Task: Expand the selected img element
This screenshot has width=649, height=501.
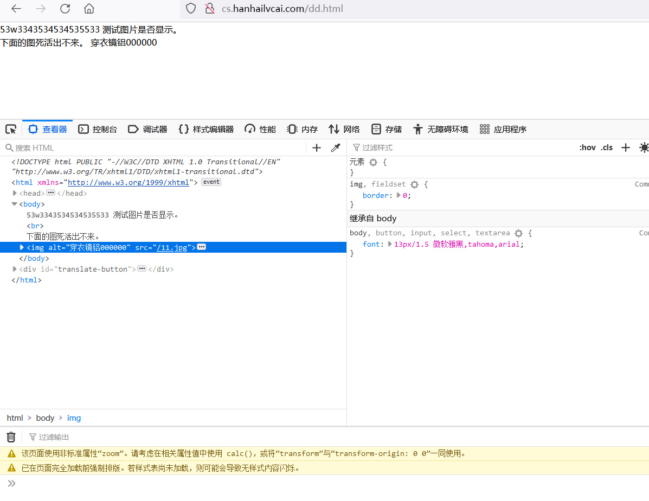Action: tap(22, 248)
